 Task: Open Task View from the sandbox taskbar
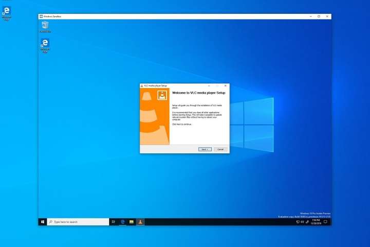(x=113, y=222)
